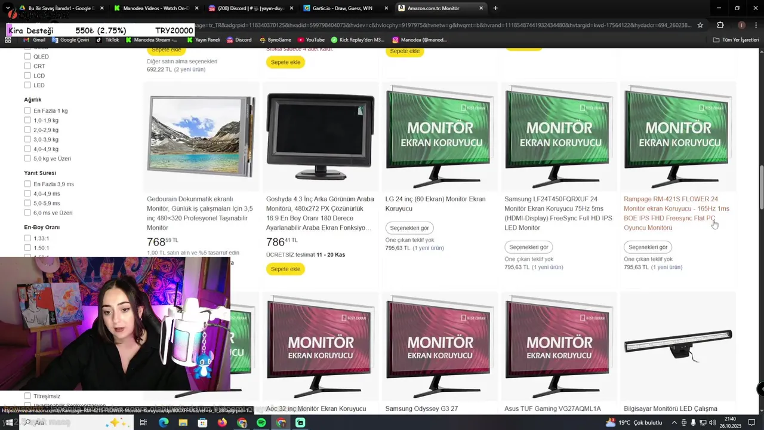Check the En Fazla 3,9 ms filter
Screen dimensions: 764x430
pos(27,184)
